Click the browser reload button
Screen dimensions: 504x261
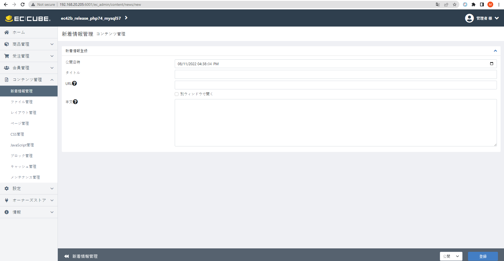[x=23, y=4]
